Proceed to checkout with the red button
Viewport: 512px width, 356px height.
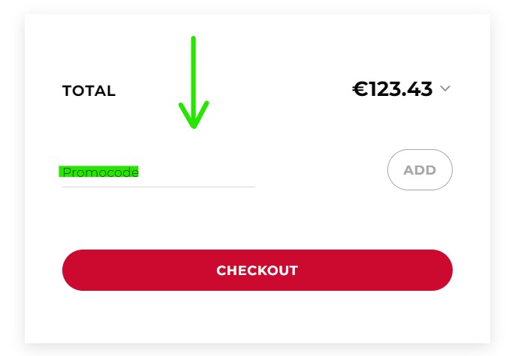[x=257, y=270]
